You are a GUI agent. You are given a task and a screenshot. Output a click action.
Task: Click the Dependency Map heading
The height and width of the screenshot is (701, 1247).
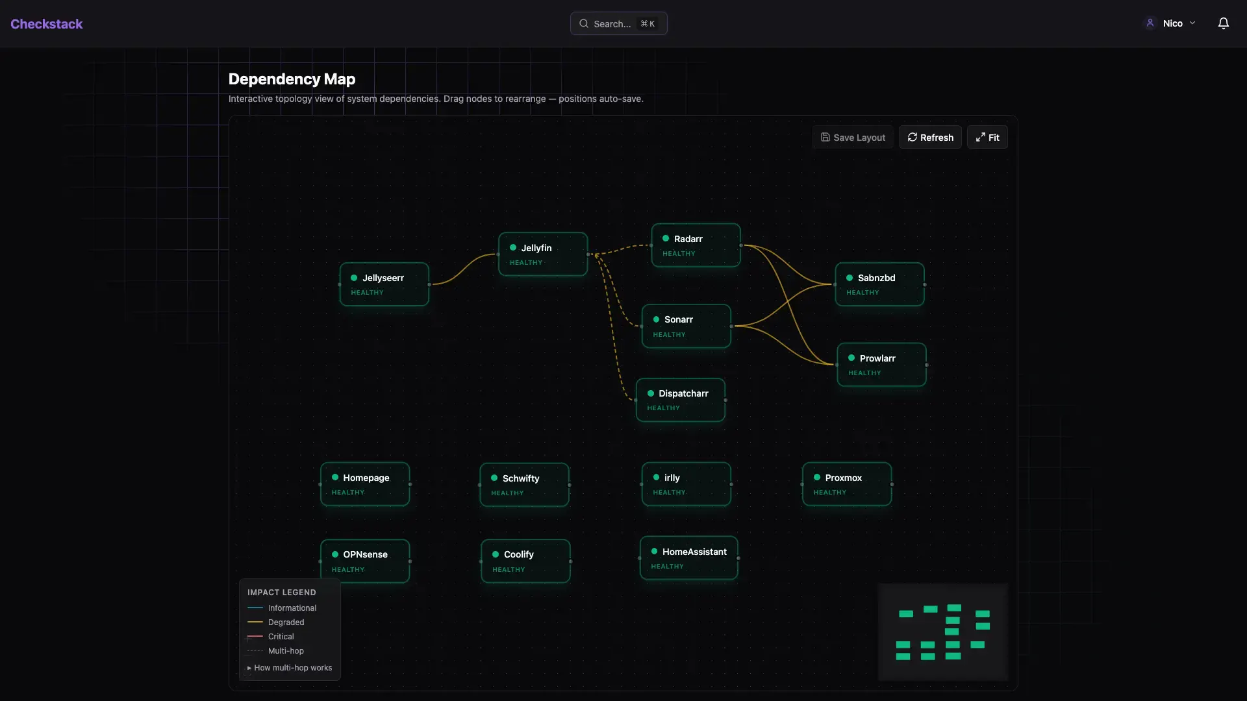click(x=292, y=79)
